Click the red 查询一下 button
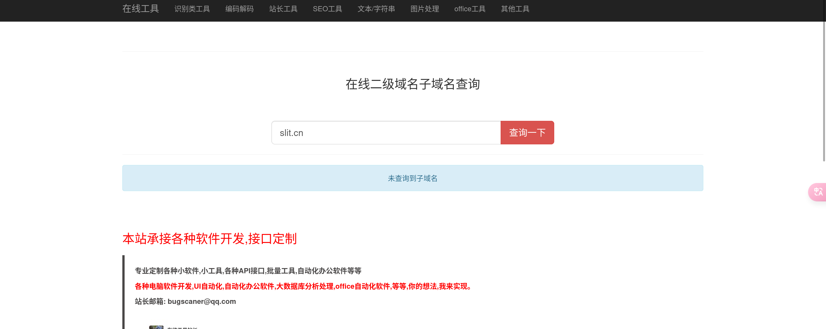826x329 pixels. tap(527, 133)
